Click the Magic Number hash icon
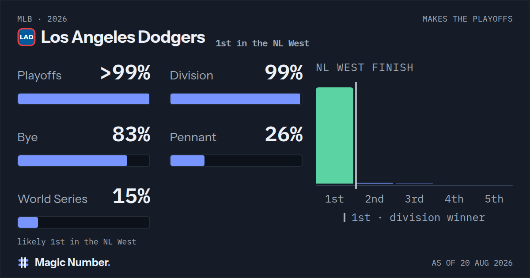Screen dimensions: 530x278 [x=23, y=263]
